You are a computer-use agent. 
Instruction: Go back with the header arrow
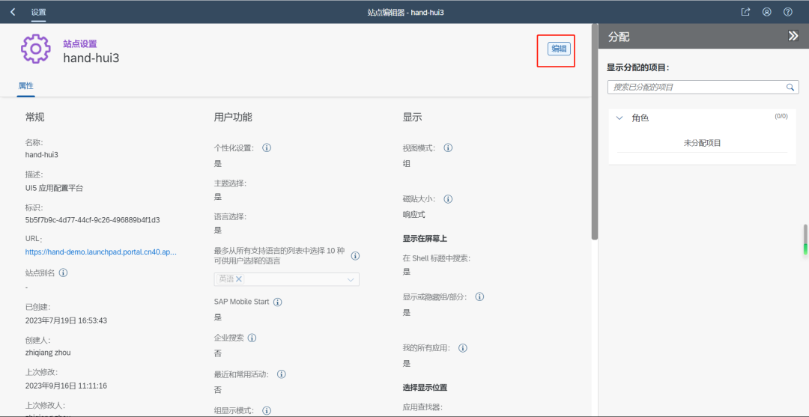tap(13, 12)
